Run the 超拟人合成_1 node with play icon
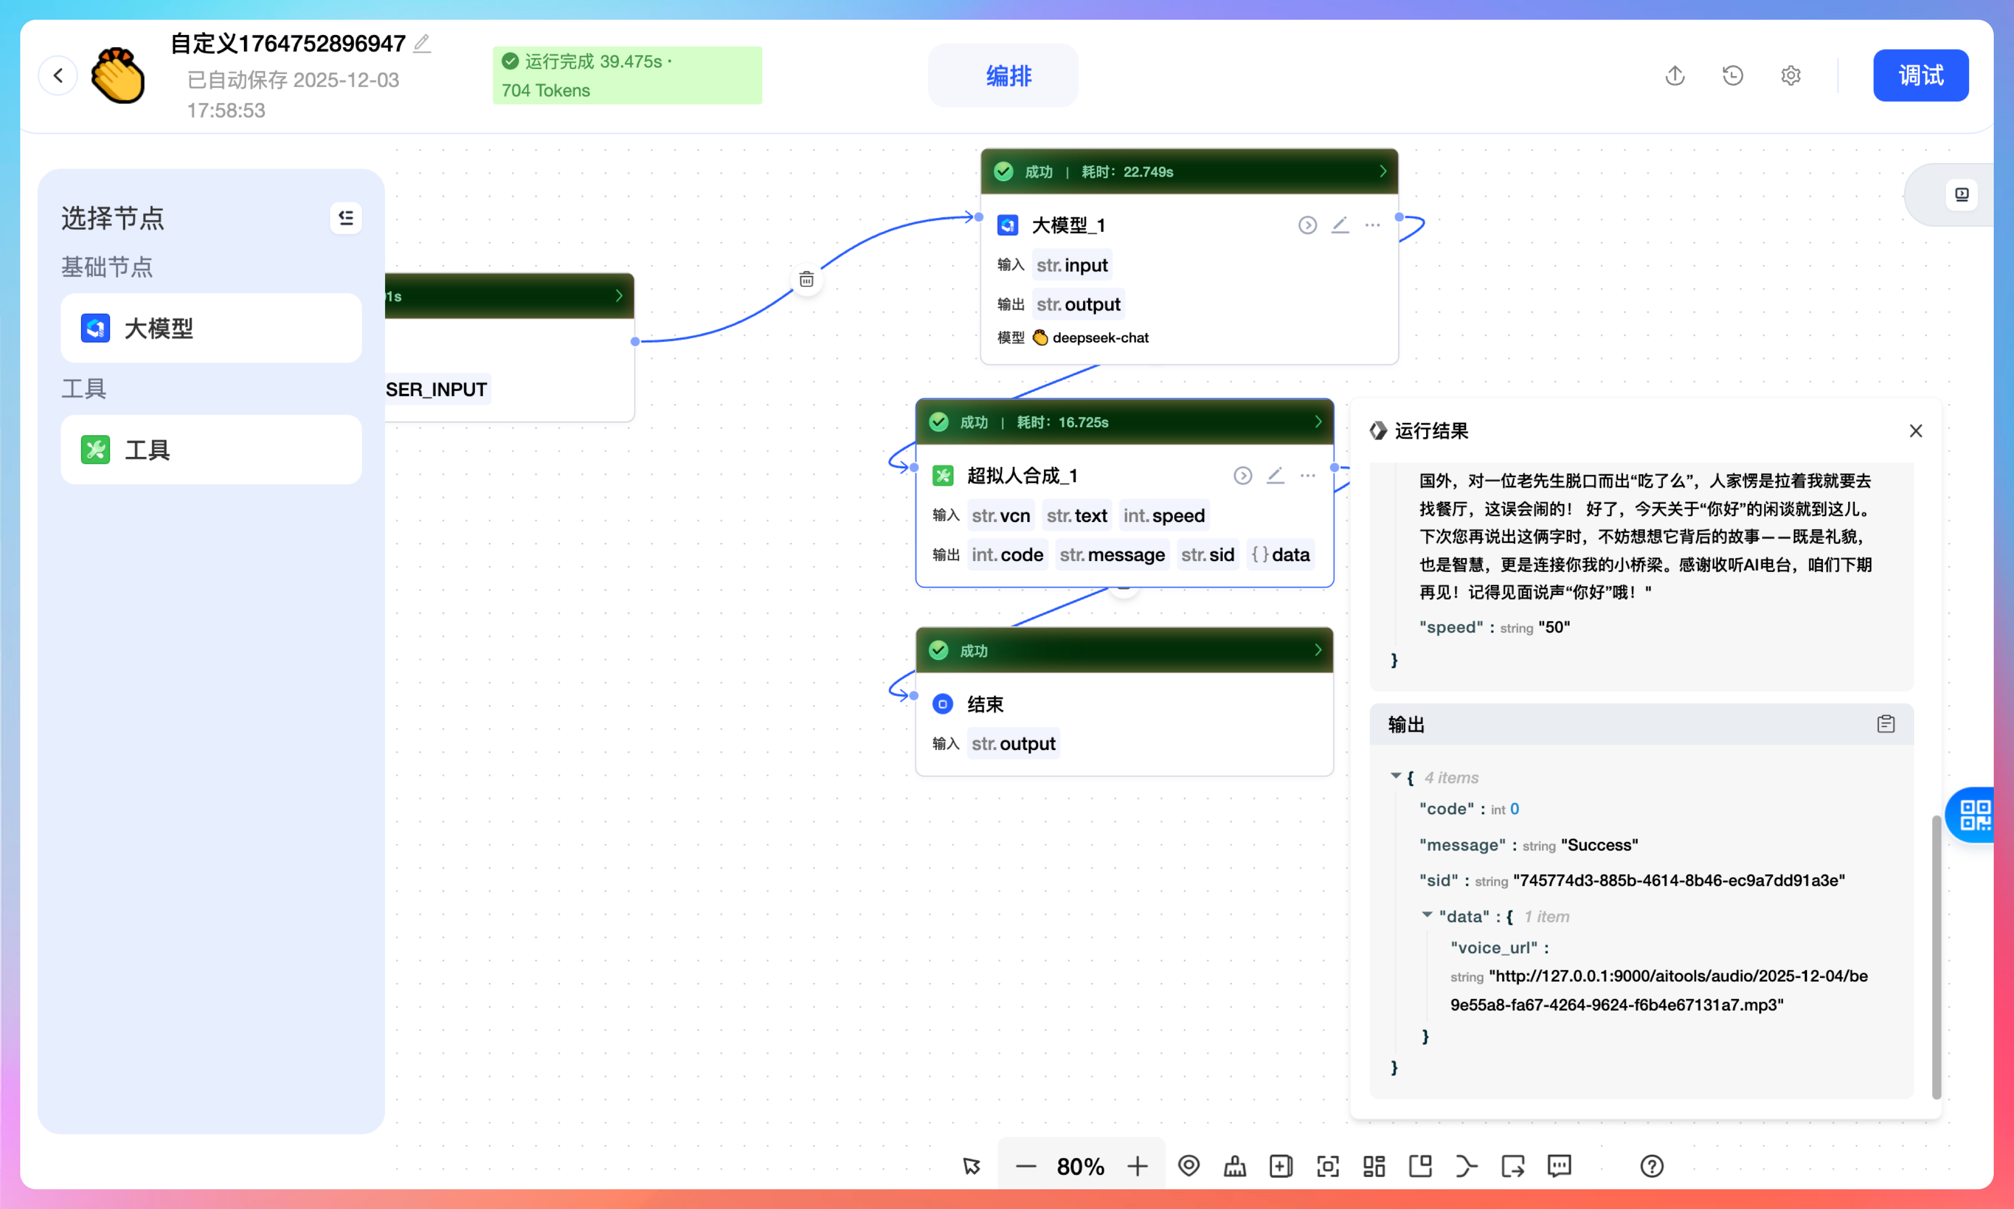Image resolution: width=2014 pixels, height=1209 pixels. tap(1241, 475)
